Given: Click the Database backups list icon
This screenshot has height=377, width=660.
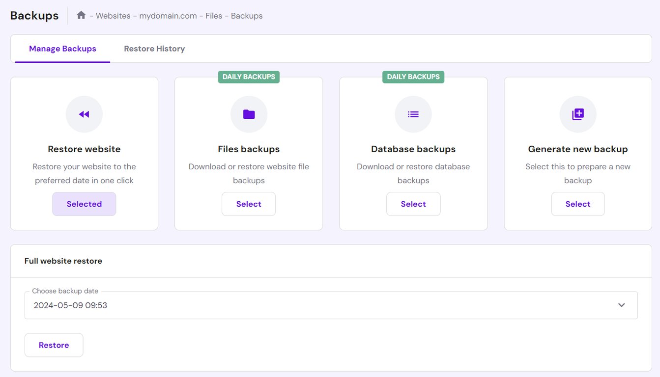Looking at the screenshot, I should point(413,114).
